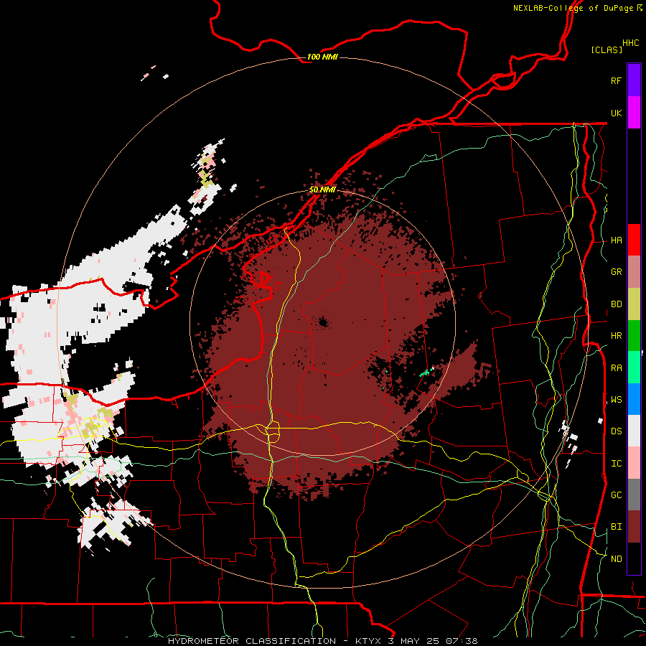Click the WS legend label

point(616,399)
